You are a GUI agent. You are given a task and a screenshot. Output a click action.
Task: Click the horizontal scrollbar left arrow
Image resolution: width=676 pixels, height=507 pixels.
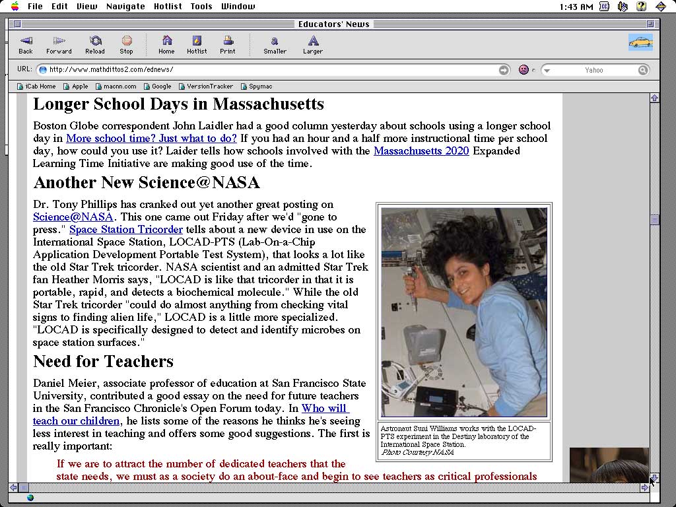coord(13,488)
